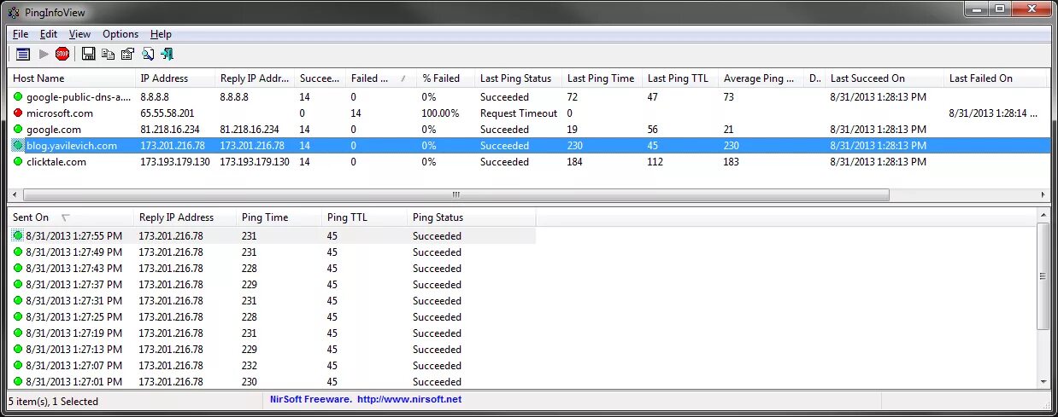1058x417 pixels.
Task: Click the red status dot for microsoft.com
Action: [x=18, y=113]
